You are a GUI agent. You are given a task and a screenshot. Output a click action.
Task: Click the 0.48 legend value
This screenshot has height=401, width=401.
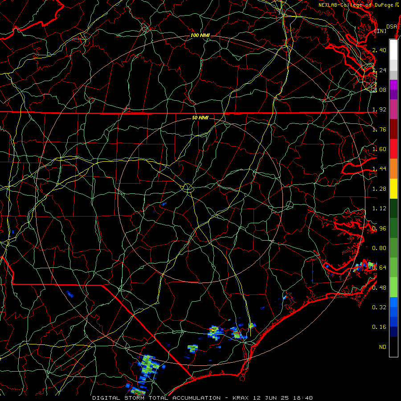(x=379, y=288)
